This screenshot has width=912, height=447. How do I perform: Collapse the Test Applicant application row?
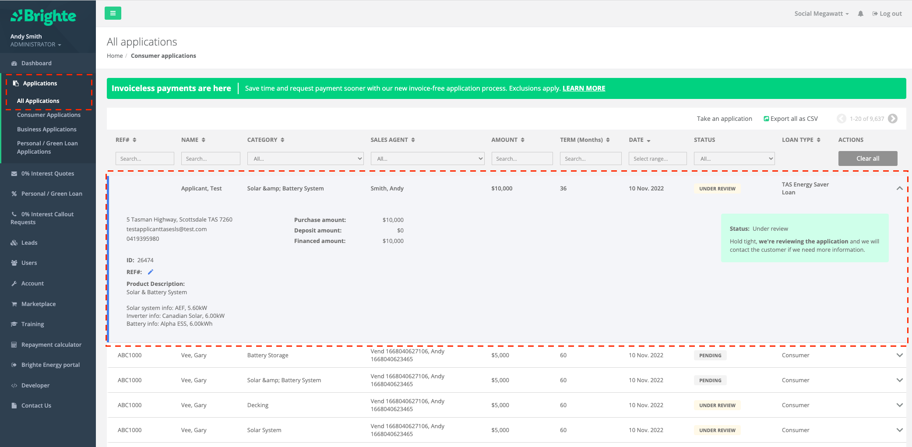point(899,188)
